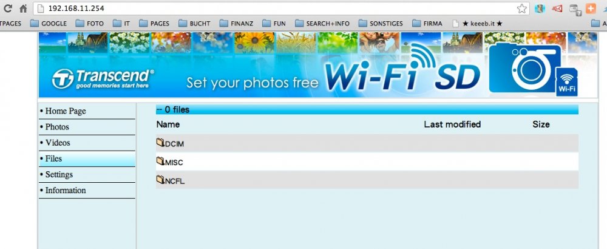Screen dimensions: 607x249
Task: Click the orange plus extension icon
Action: point(591,9)
